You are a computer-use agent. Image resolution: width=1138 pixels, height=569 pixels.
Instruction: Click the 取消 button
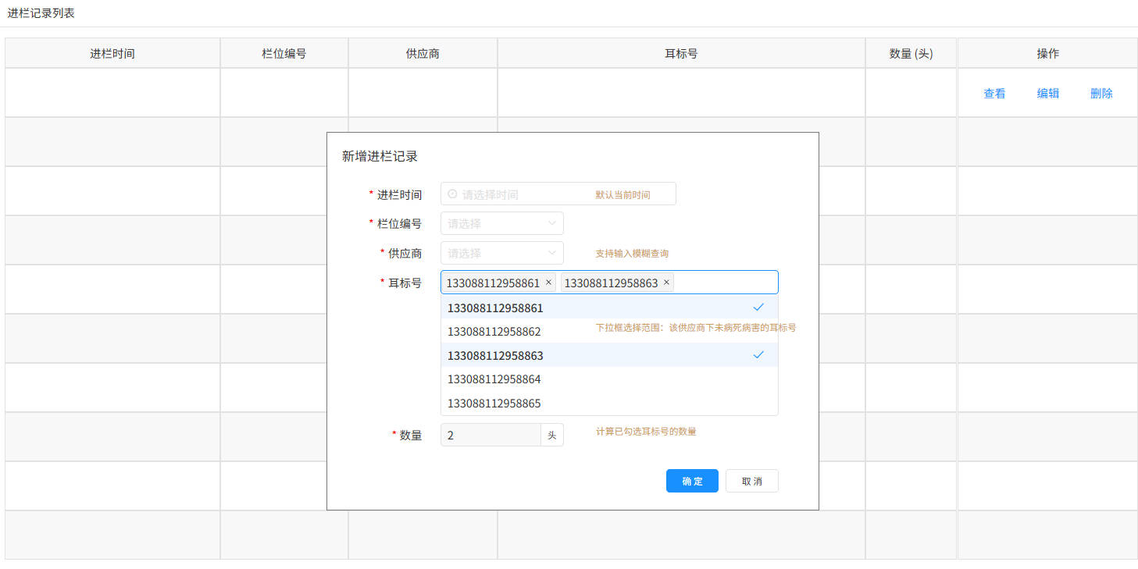coord(752,481)
